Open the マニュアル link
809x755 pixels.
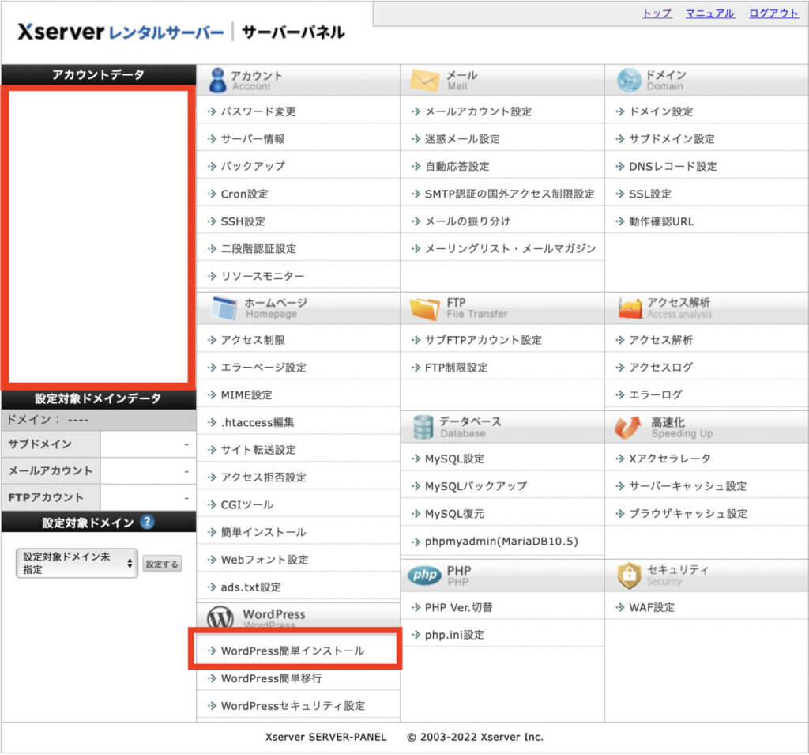point(710,13)
